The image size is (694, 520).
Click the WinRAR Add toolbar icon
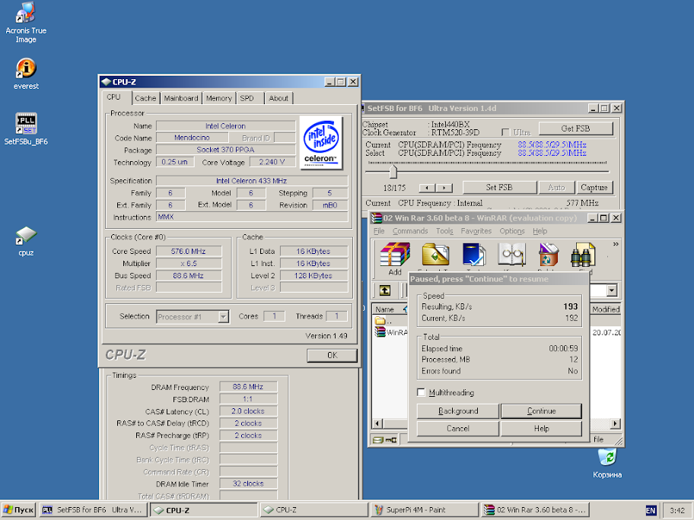coord(395,258)
